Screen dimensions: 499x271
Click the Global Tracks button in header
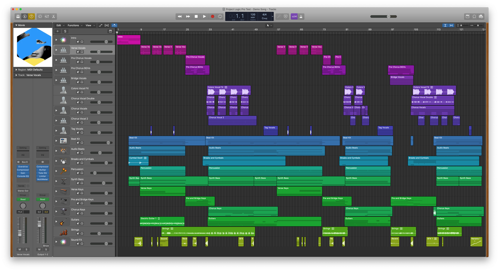click(x=111, y=31)
